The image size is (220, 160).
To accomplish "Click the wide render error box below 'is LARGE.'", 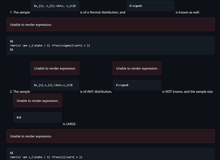I will click(x=111, y=136).
